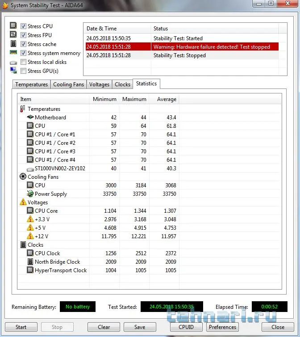Viewport: 300px width, 337px height.
Task: Select the Statistics tab
Action: pos(146,84)
